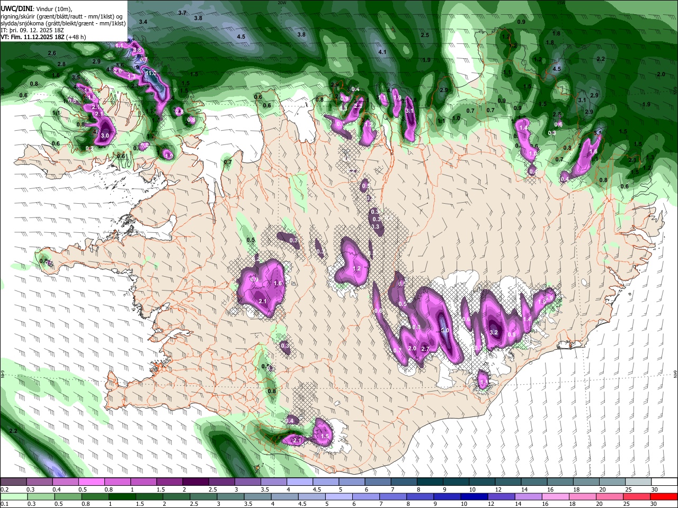Pick the red 30 swatch in rain scale
678x508 pixels.
pos(663,496)
